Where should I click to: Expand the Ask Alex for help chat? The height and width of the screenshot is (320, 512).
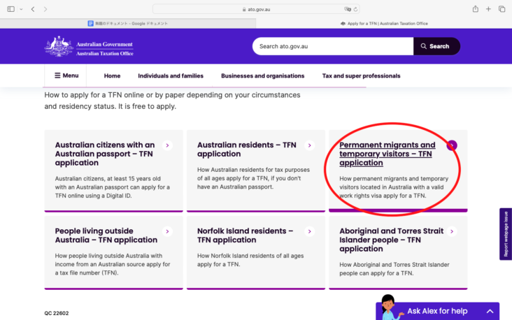(490, 311)
